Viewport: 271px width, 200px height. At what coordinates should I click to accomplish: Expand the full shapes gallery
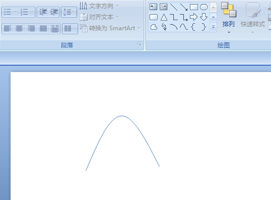coord(213,27)
